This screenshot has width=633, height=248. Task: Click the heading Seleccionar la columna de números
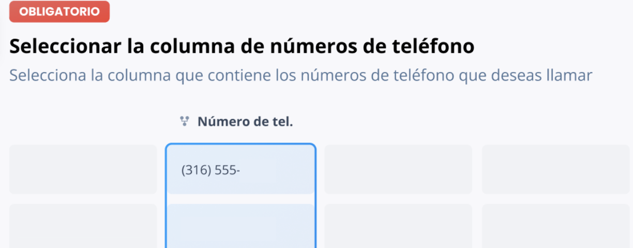tap(242, 46)
